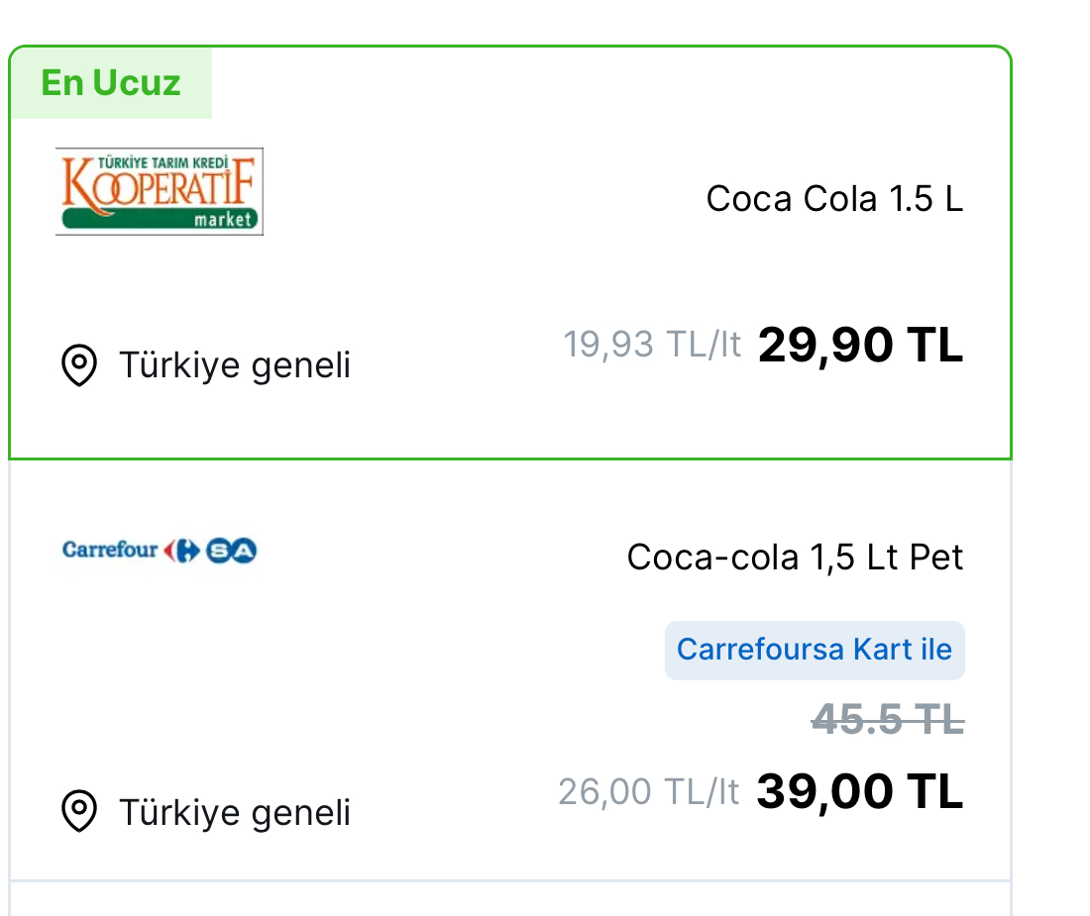
Task: Click the crossed-out 45.5 TL old price
Action: point(887,719)
